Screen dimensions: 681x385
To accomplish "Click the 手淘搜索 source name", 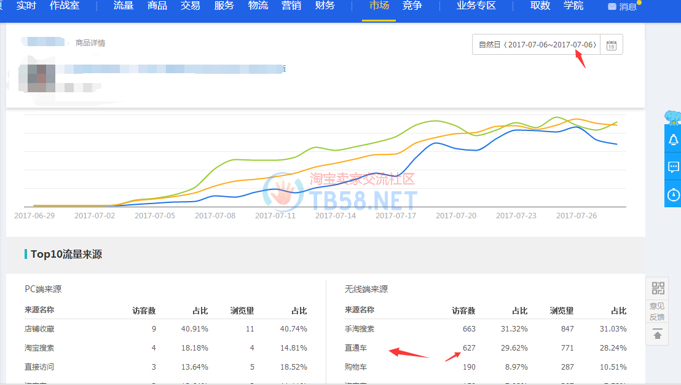I will tap(360, 329).
